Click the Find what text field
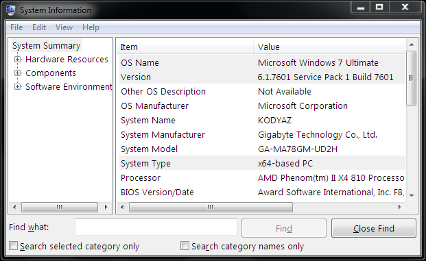 pyautogui.click(x=156, y=227)
